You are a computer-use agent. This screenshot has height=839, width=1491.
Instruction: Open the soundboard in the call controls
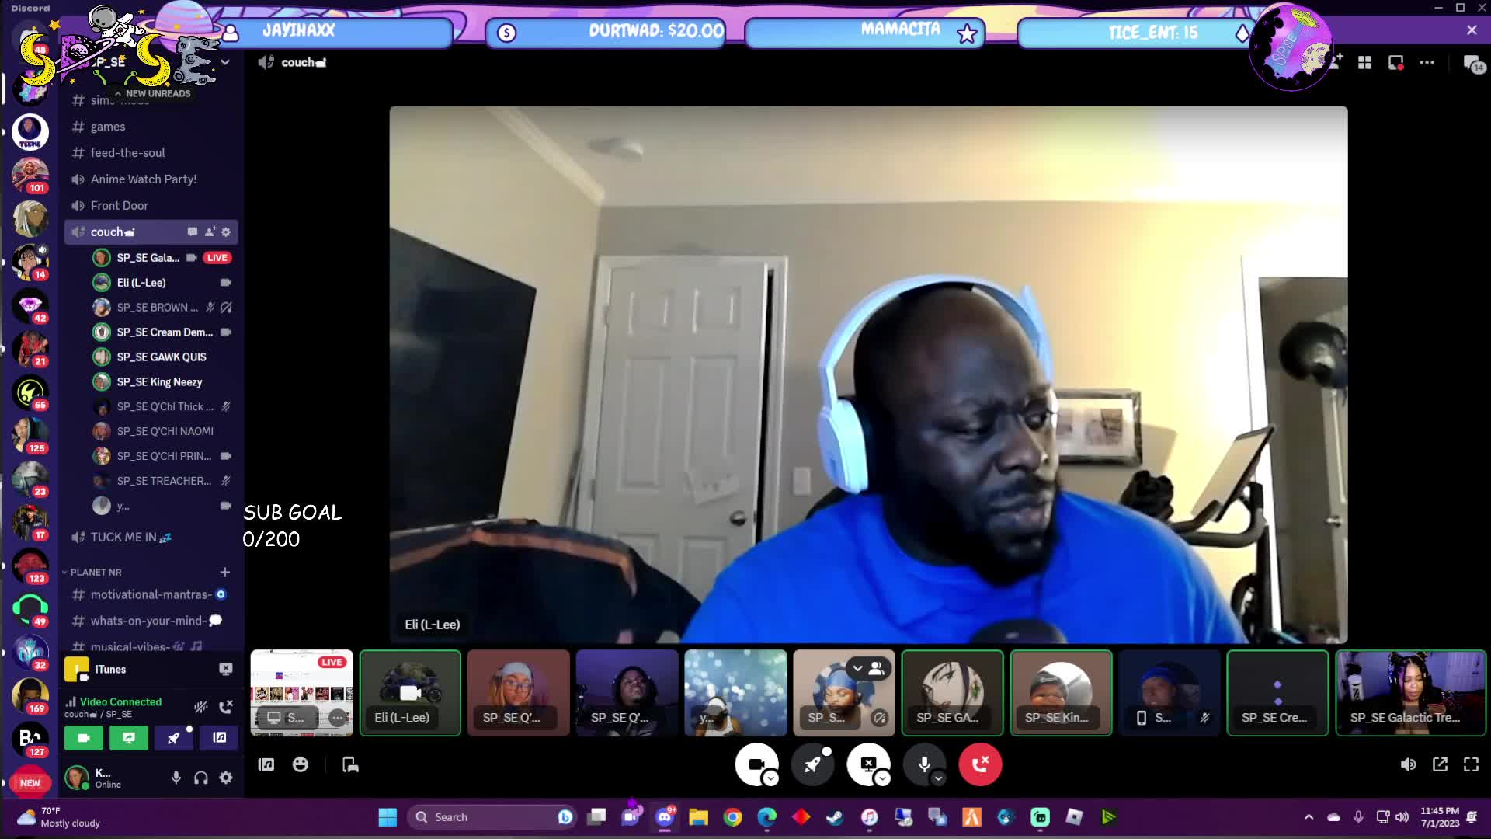[x=266, y=764]
